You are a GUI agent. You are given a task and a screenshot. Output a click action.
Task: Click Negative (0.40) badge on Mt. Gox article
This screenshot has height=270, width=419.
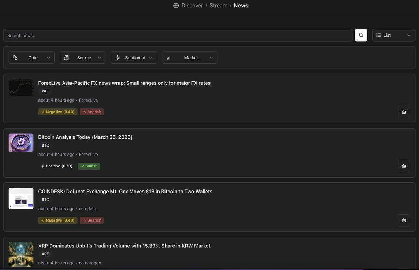click(x=58, y=220)
